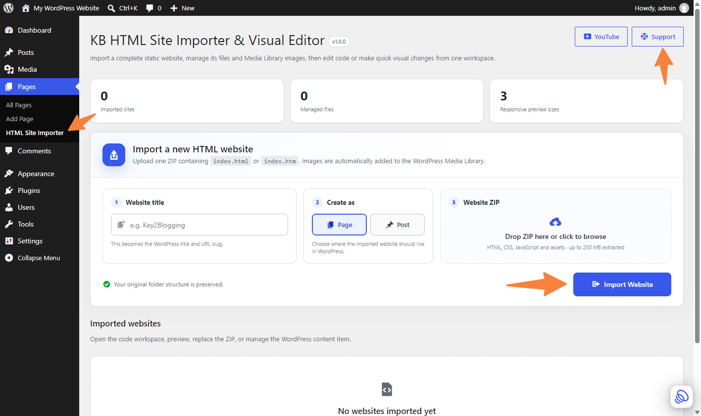Open the home icon for My WordPress Website
Image resolution: width=701 pixels, height=416 pixels.
pos(26,8)
